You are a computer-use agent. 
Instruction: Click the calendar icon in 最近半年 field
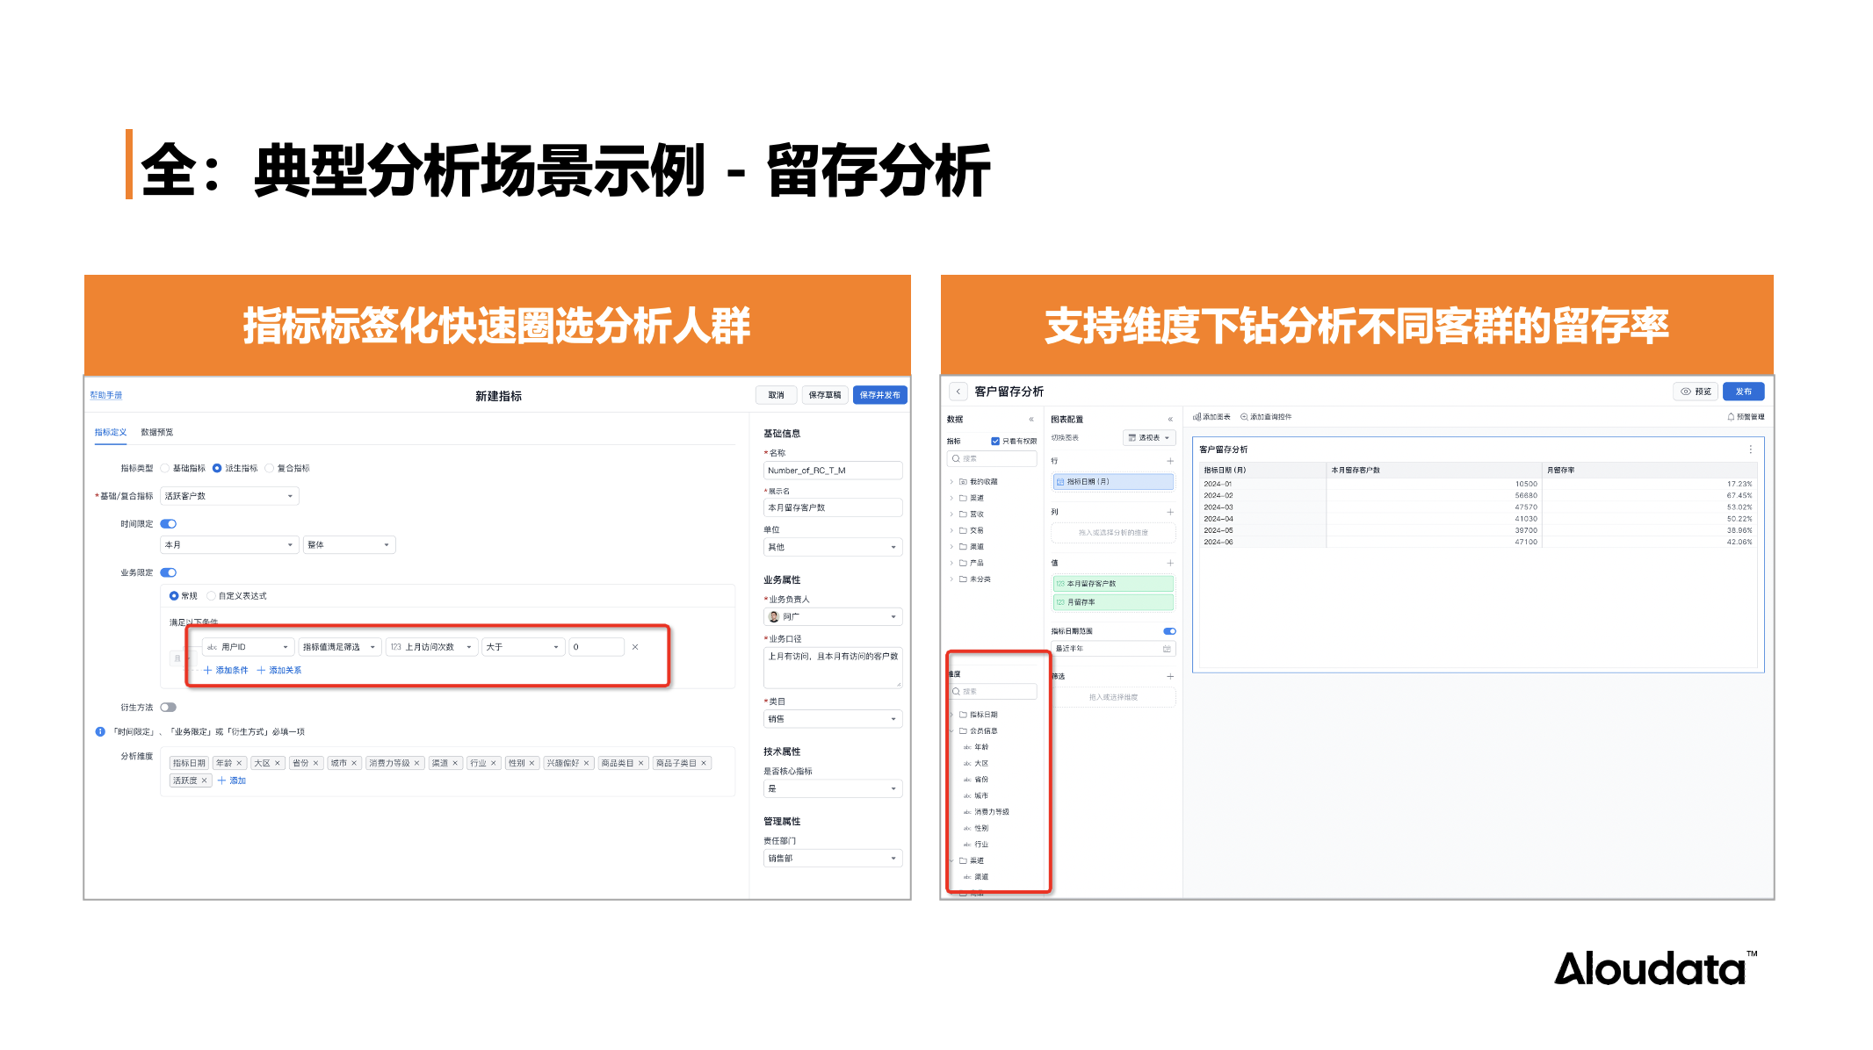(x=1167, y=649)
